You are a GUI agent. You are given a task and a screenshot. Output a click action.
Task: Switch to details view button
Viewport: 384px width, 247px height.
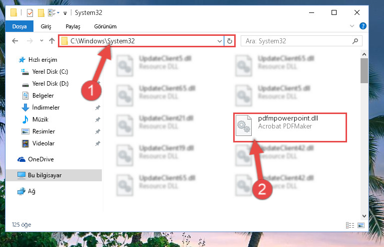coord(350,225)
